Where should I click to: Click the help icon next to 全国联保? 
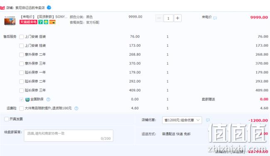[48, 99]
